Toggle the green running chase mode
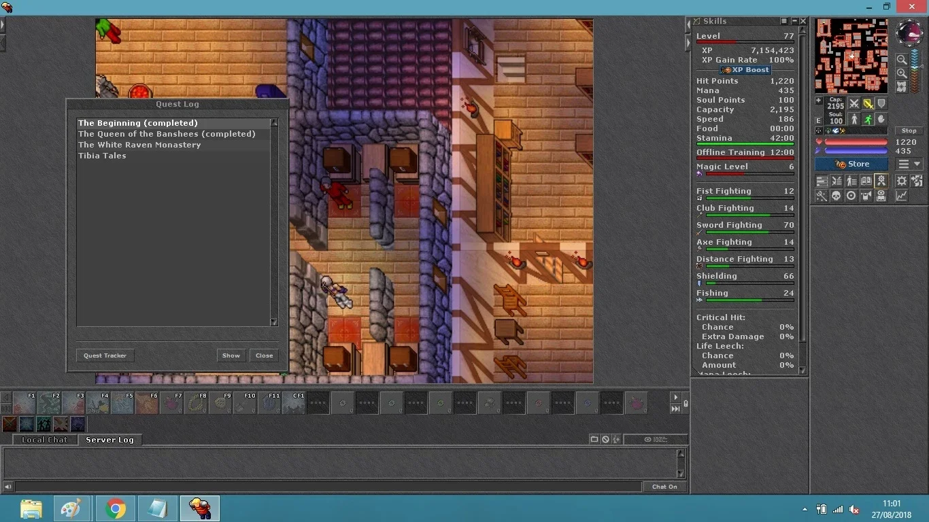 pos(868,120)
